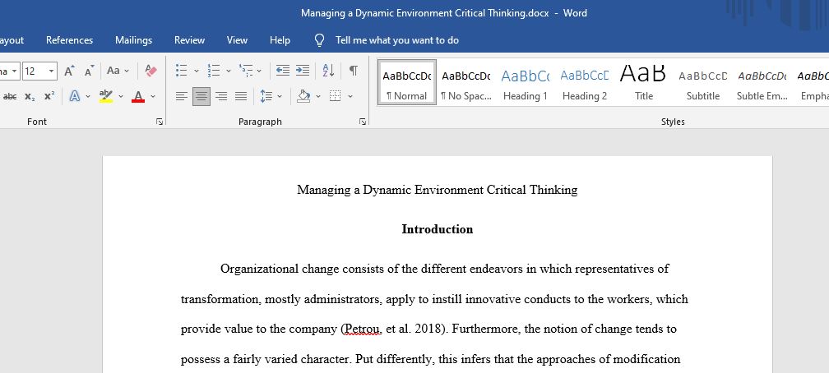Screen dimensions: 829x373
Task: Open the numbering library dropdown arrow
Action: [x=229, y=71]
